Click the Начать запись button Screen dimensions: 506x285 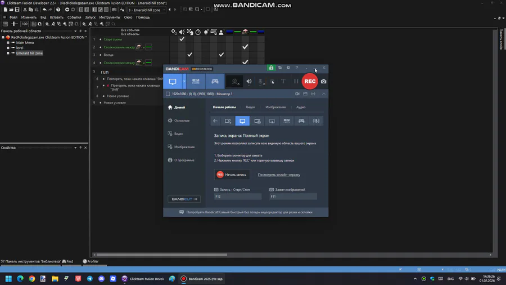(x=232, y=175)
